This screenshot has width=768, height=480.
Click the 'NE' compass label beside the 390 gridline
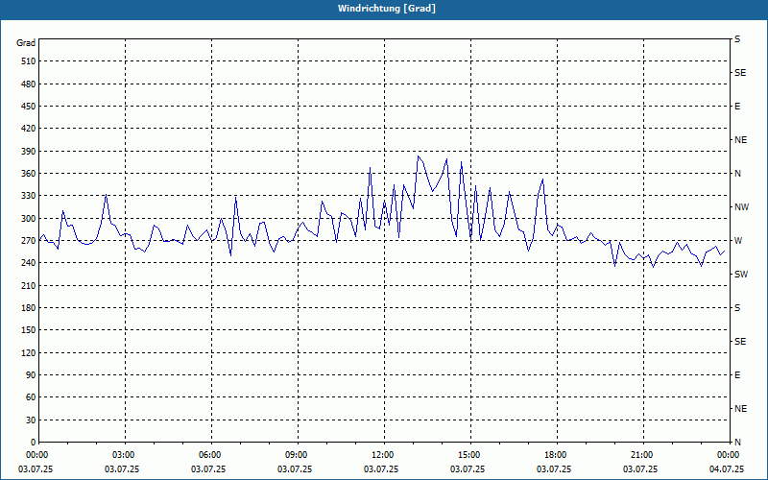pyautogui.click(x=740, y=140)
